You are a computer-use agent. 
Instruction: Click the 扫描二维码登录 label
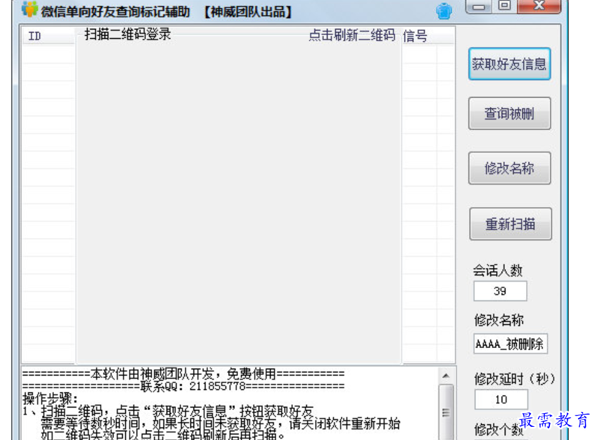(x=128, y=34)
